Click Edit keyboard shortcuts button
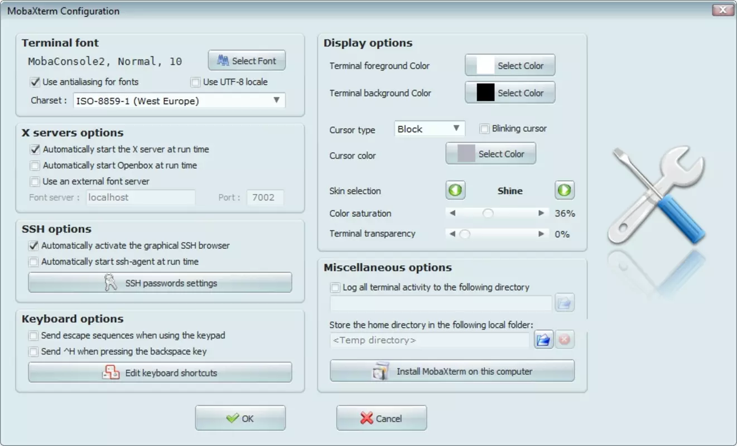This screenshot has width=737, height=446. [160, 372]
